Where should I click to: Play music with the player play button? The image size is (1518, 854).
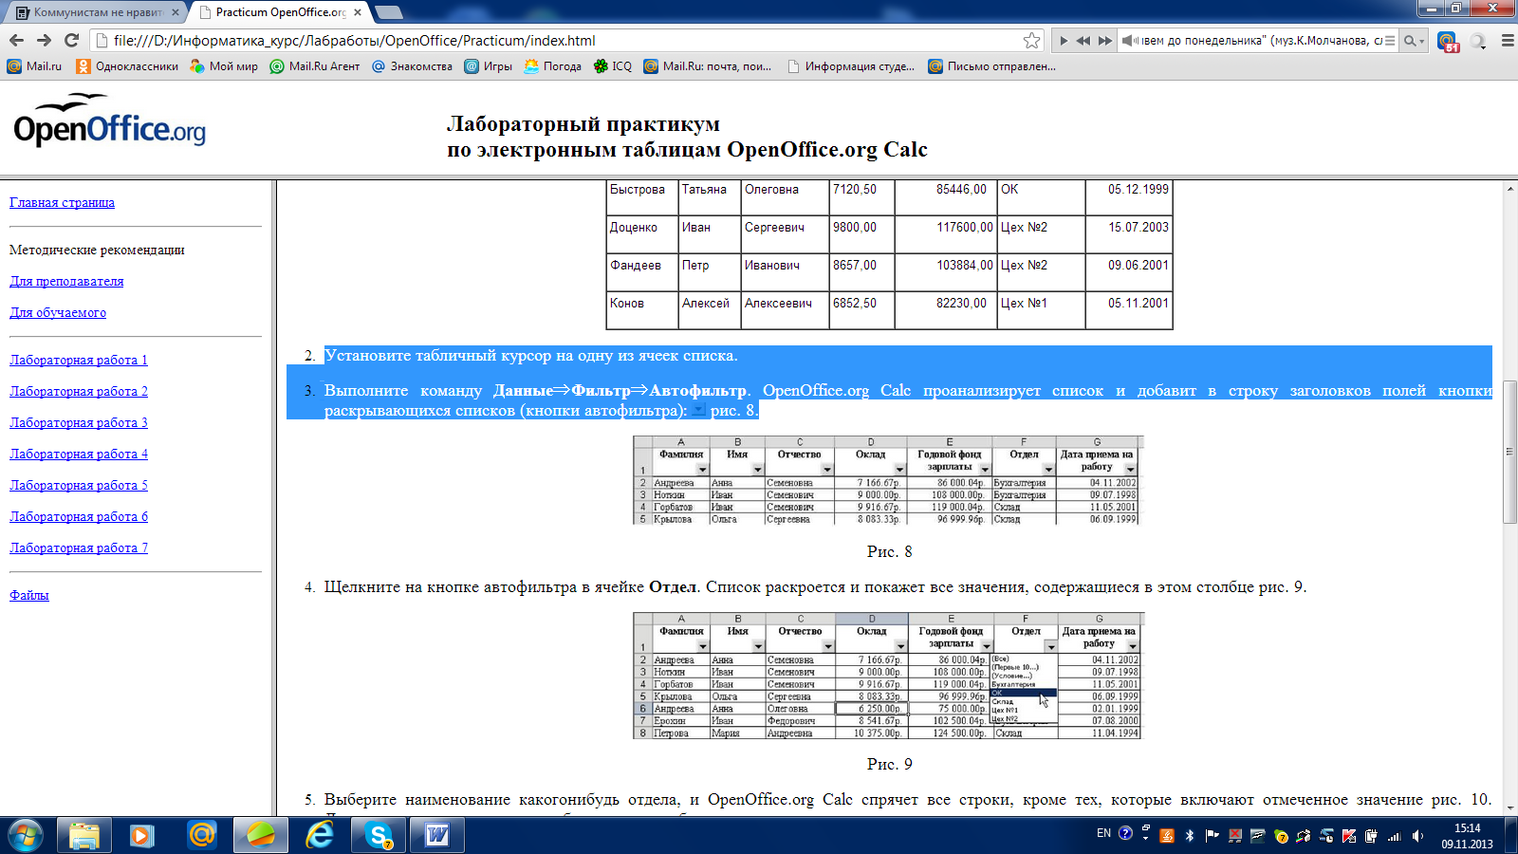pyautogui.click(x=1064, y=41)
